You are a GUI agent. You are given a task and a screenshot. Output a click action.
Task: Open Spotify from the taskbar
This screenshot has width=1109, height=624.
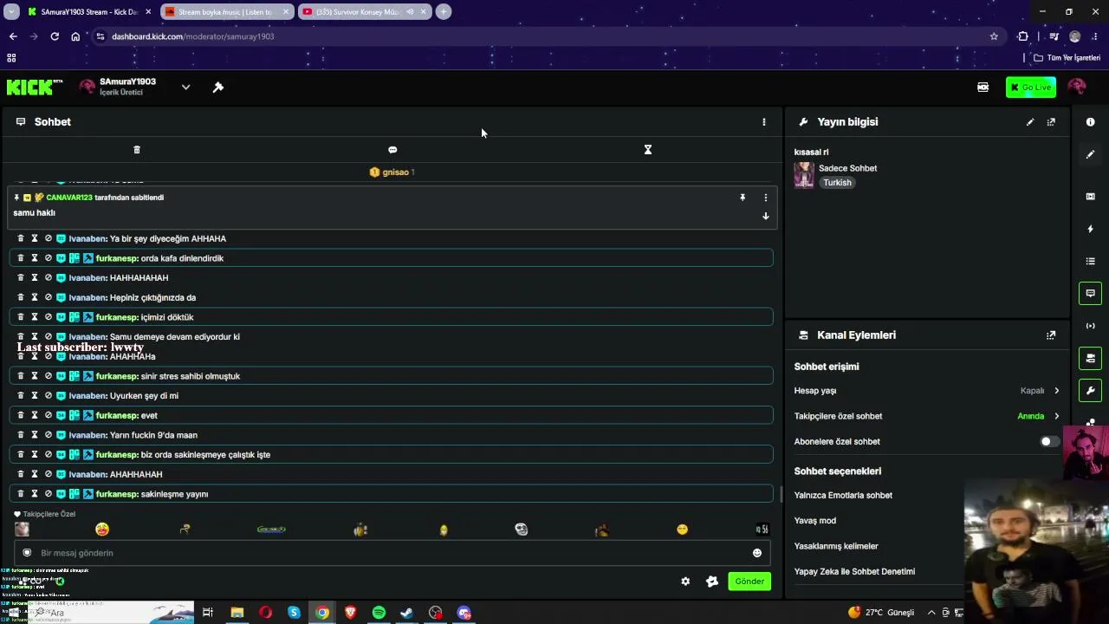point(379,613)
